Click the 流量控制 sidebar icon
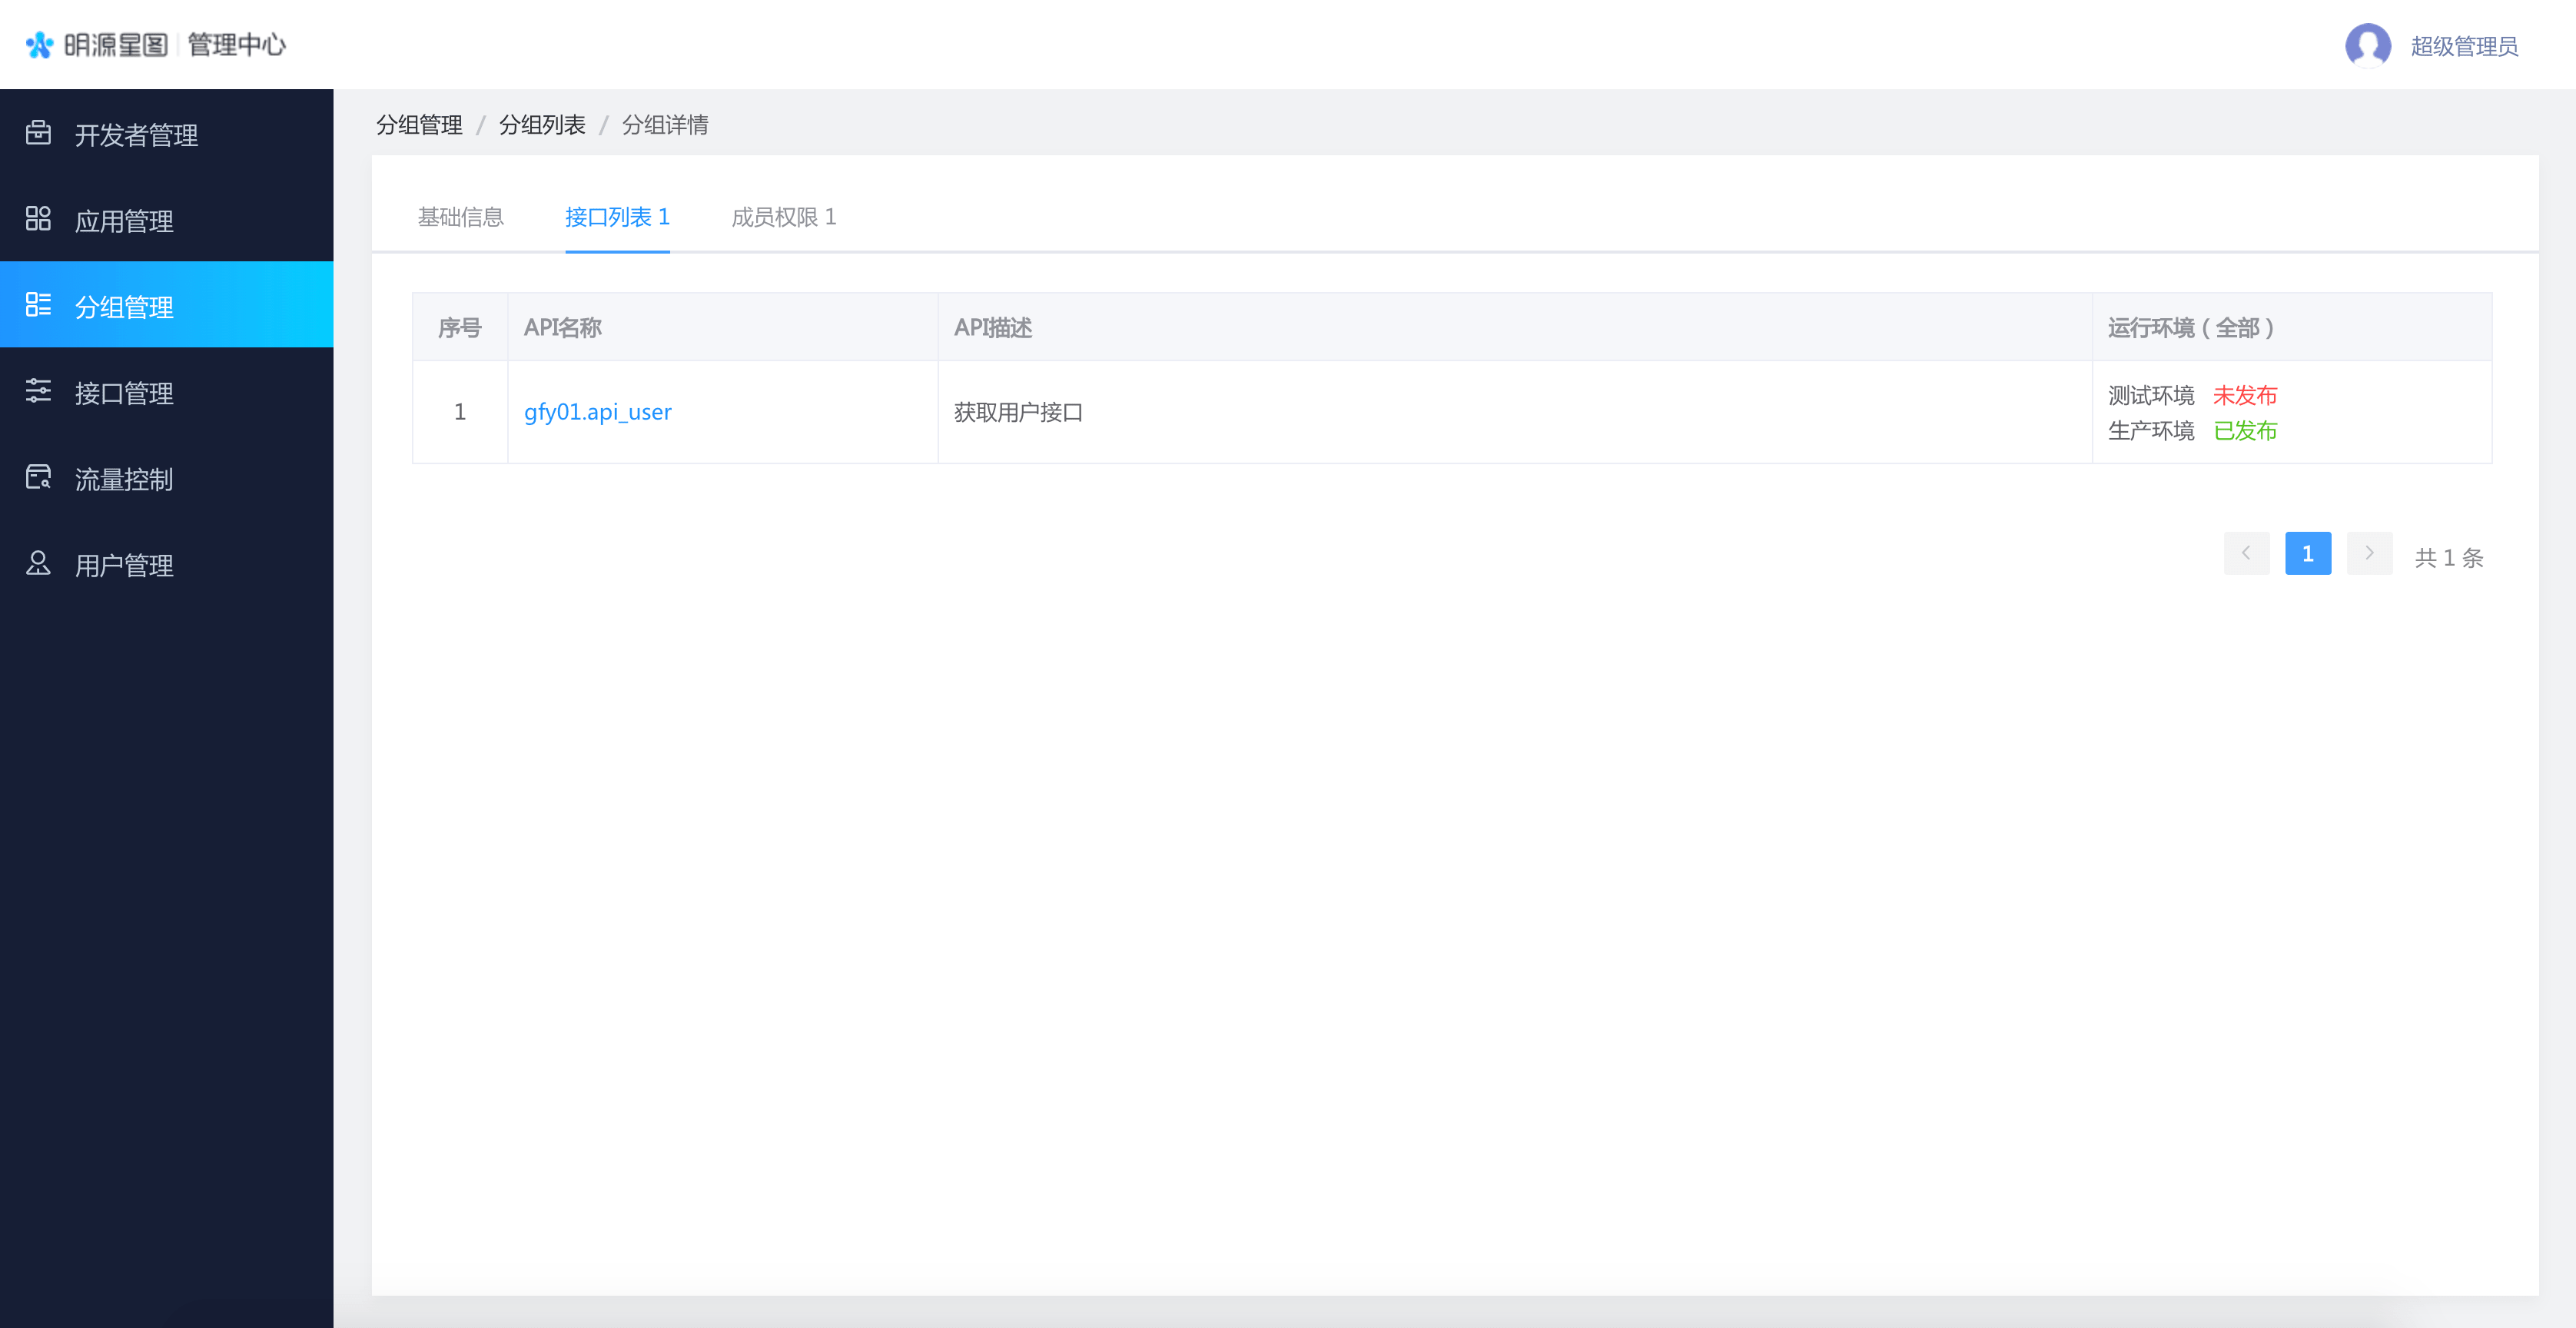This screenshot has height=1328, width=2576. [38, 478]
